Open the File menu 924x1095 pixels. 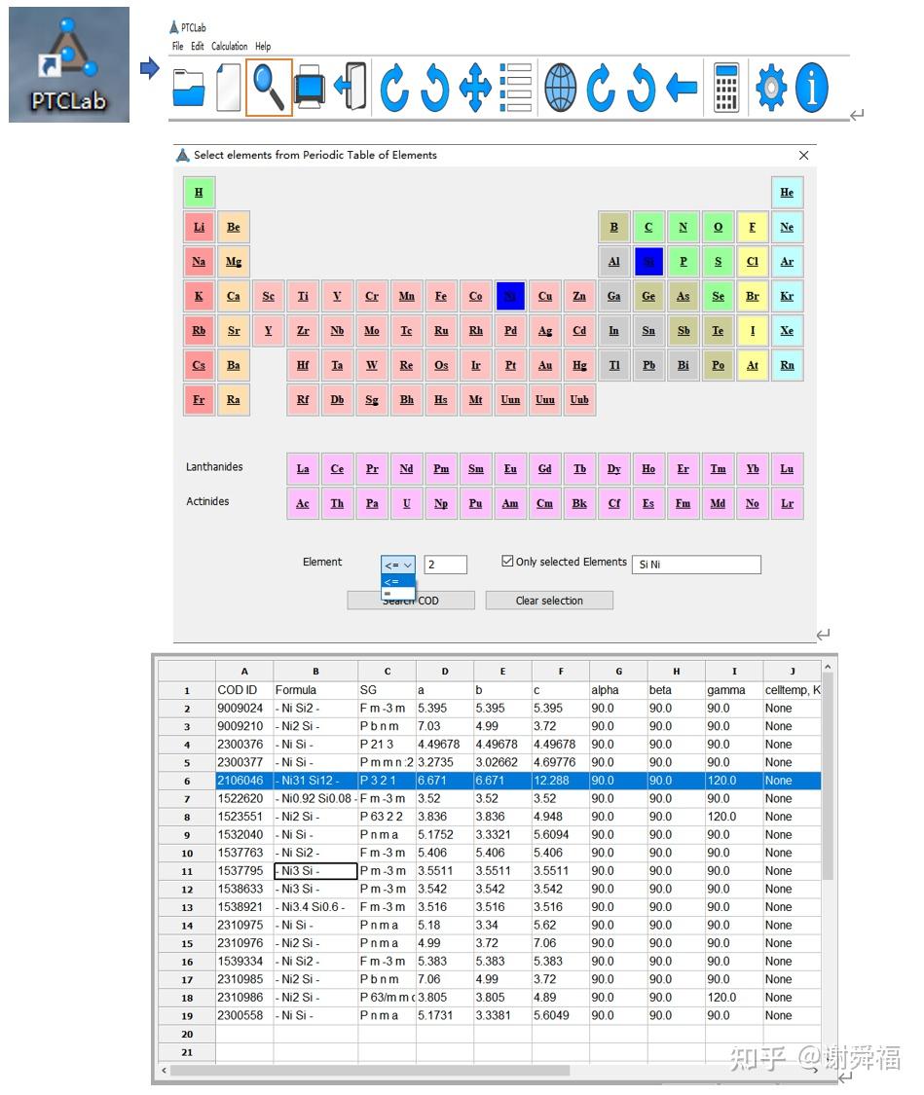point(177,46)
